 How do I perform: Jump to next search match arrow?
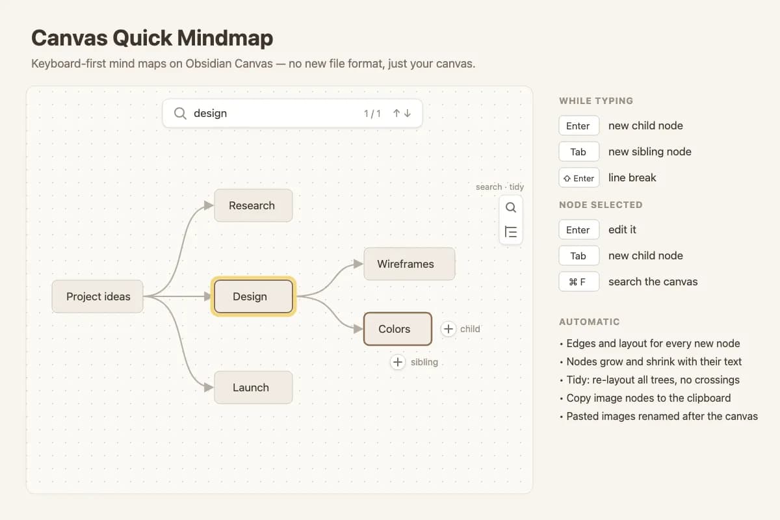408,113
